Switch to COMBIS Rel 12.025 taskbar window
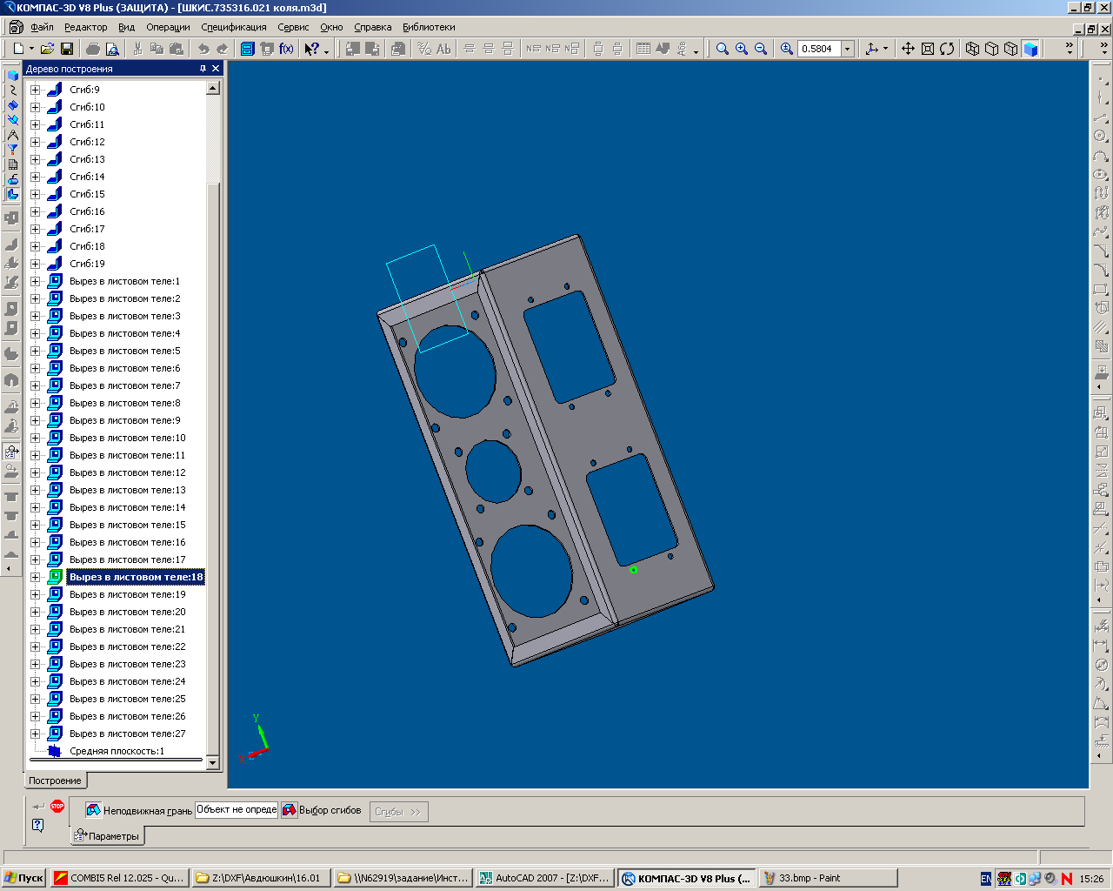Viewport: 1113px width, 891px height. pos(119,878)
